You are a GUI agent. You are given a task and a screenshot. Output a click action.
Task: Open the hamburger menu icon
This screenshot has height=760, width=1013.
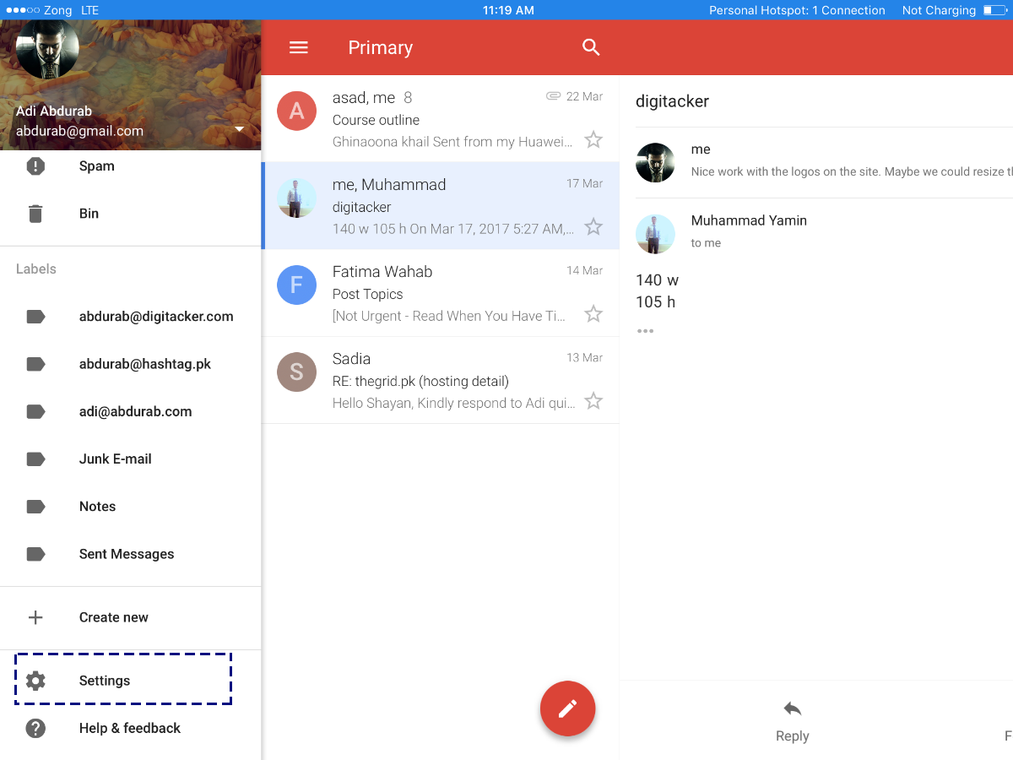click(x=299, y=48)
